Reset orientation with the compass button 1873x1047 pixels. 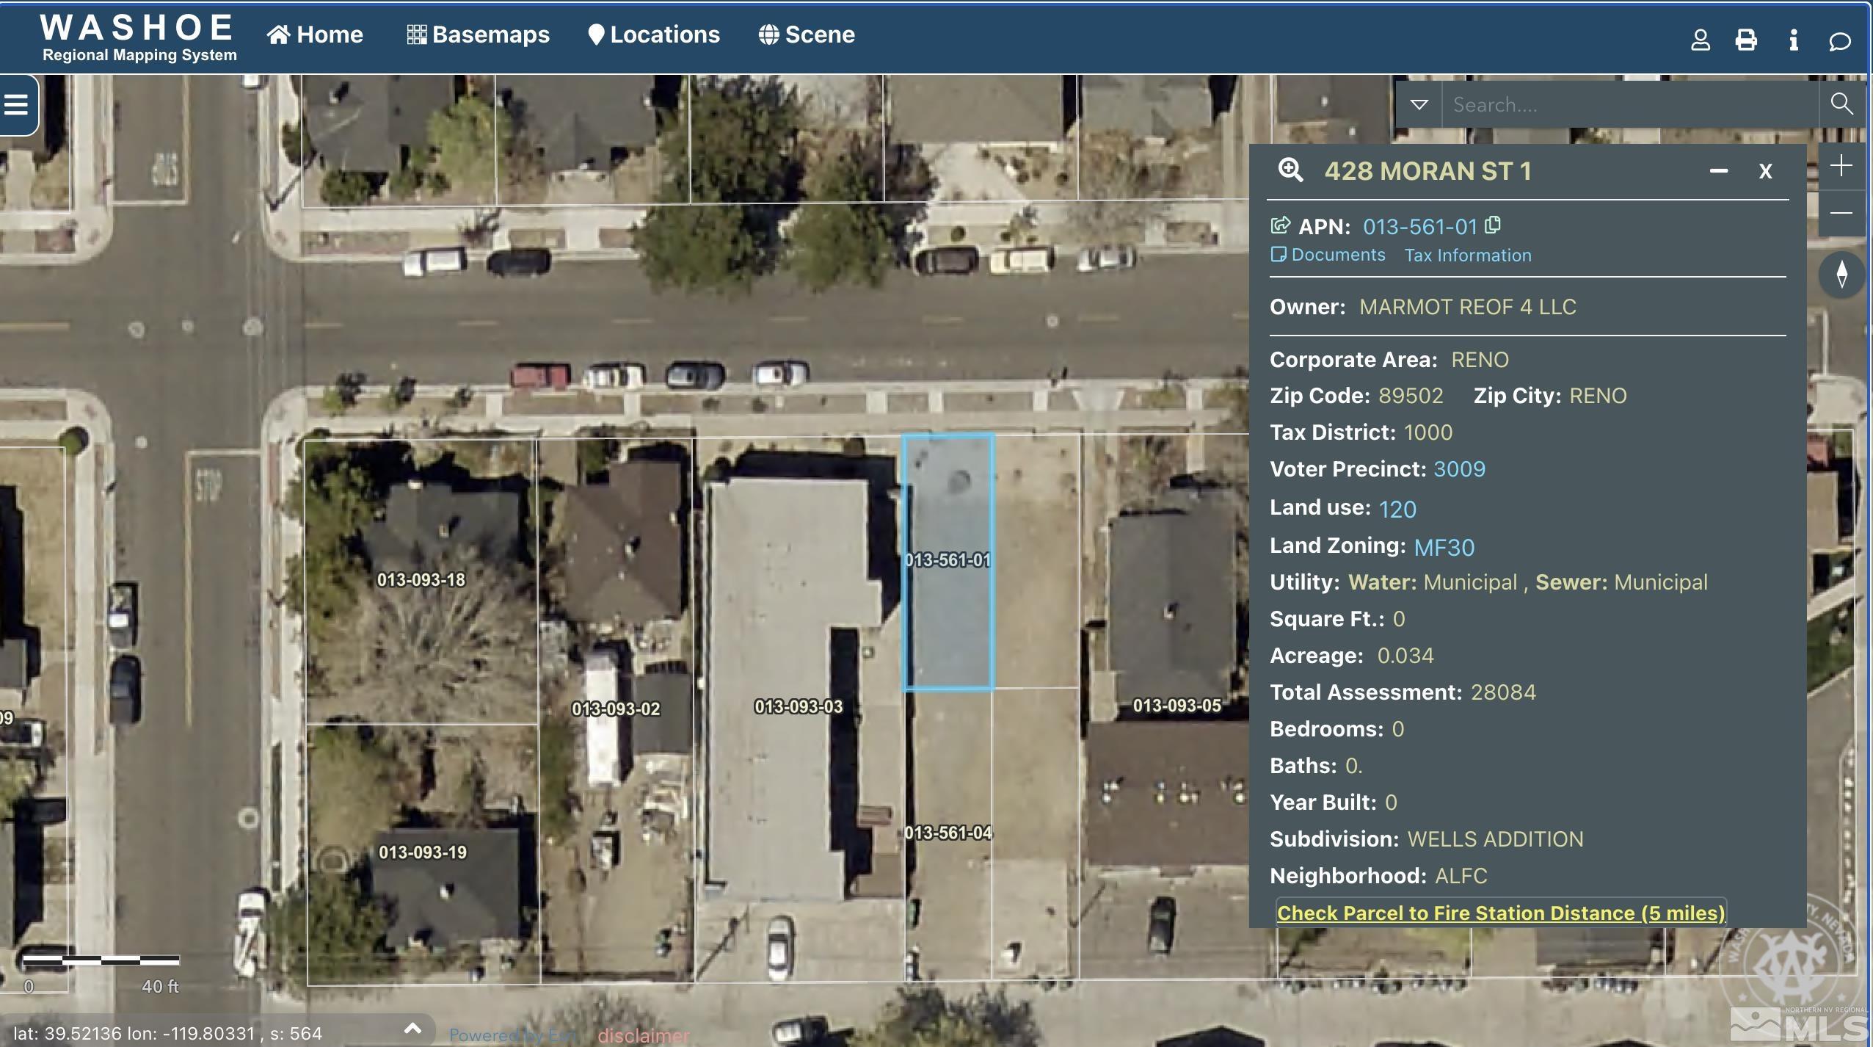click(x=1841, y=274)
